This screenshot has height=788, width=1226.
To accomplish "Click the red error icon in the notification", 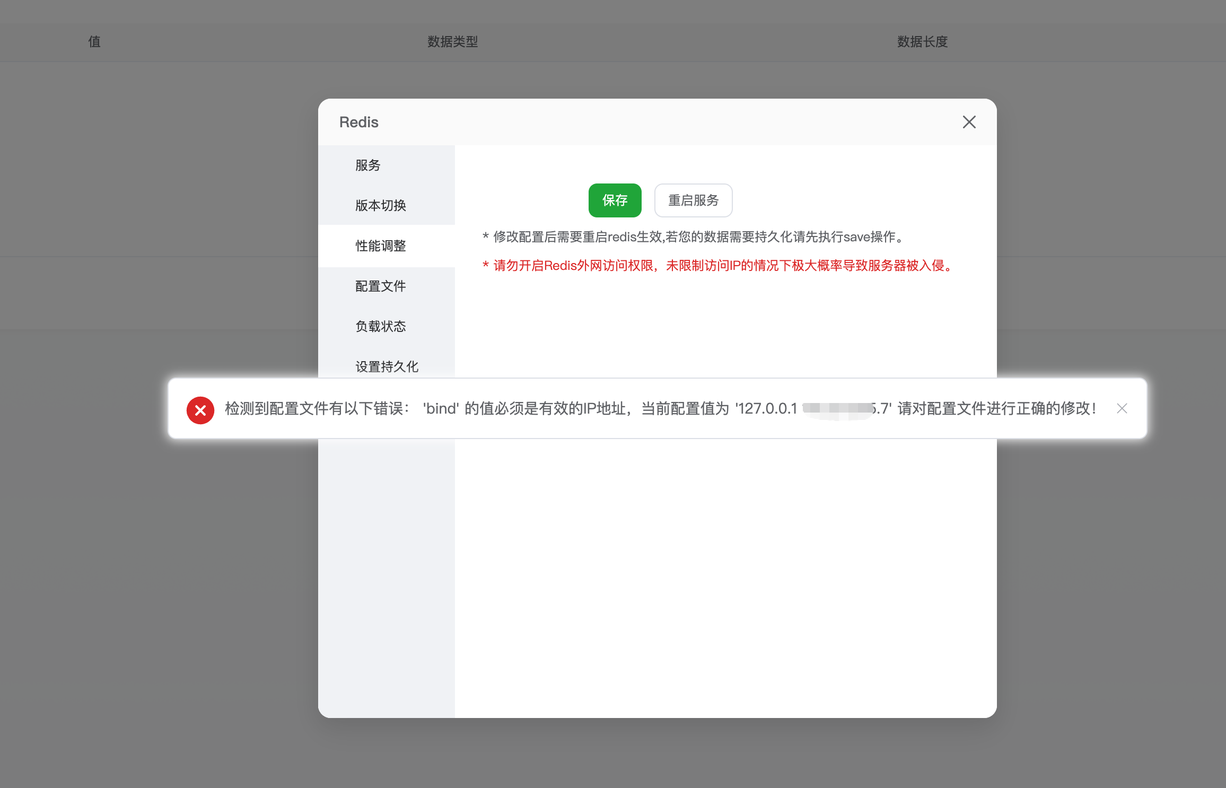I will 200,409.
